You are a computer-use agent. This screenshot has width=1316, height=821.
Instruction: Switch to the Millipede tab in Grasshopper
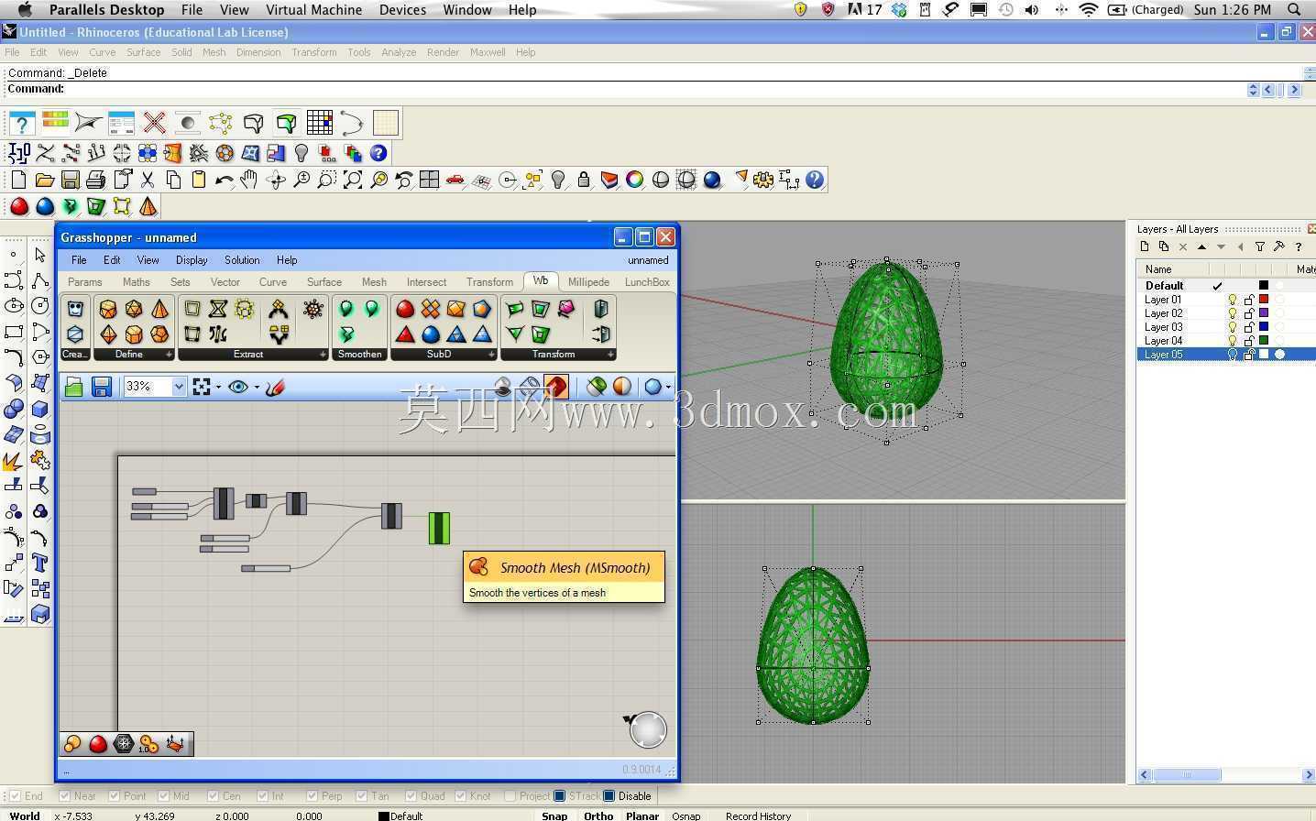[x=588, y=282]
